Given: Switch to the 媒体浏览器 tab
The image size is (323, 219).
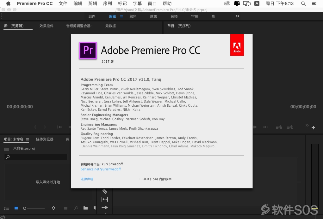Looking at the screenshot, I should 45,139.
